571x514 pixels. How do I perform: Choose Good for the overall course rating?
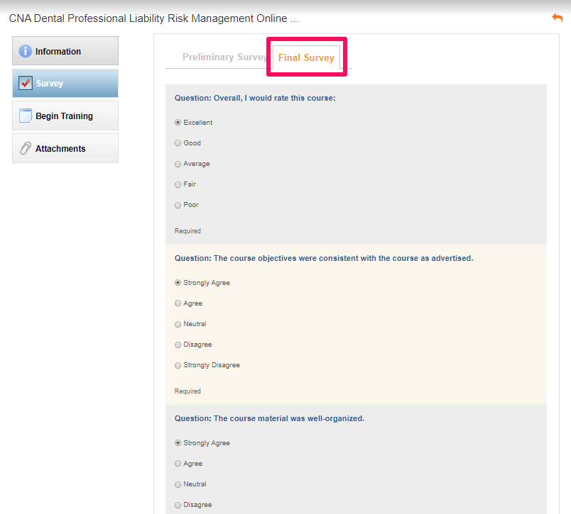(x=178, y=143)
